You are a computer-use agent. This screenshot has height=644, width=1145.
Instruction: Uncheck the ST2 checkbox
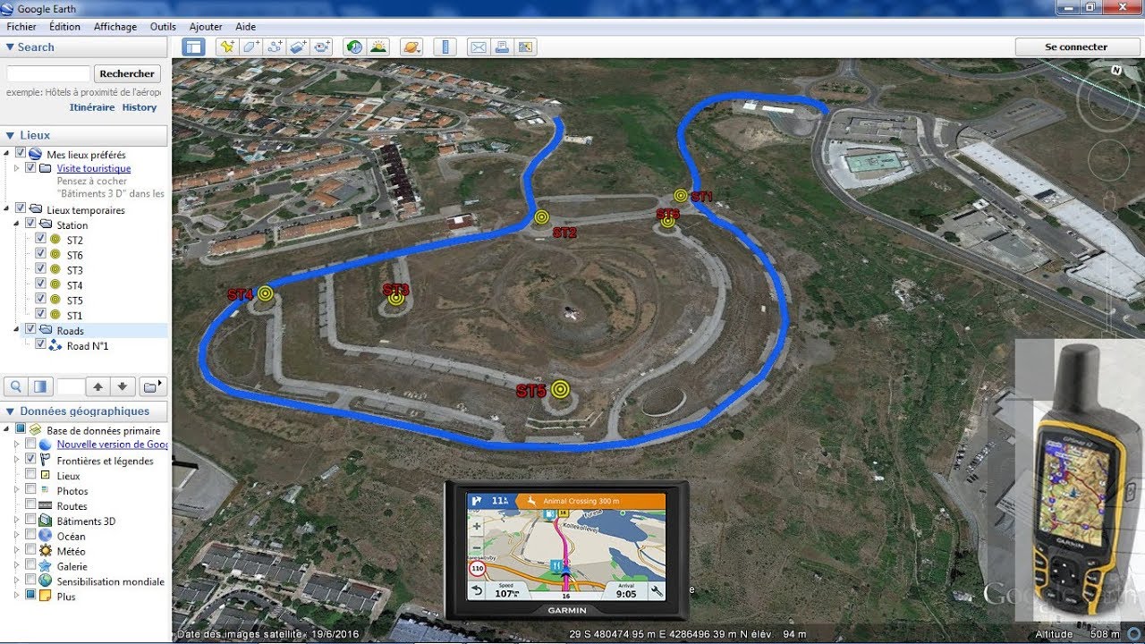(x=40, y=240)
